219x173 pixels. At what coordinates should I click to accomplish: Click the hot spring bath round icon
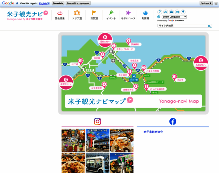coord(165,12)
